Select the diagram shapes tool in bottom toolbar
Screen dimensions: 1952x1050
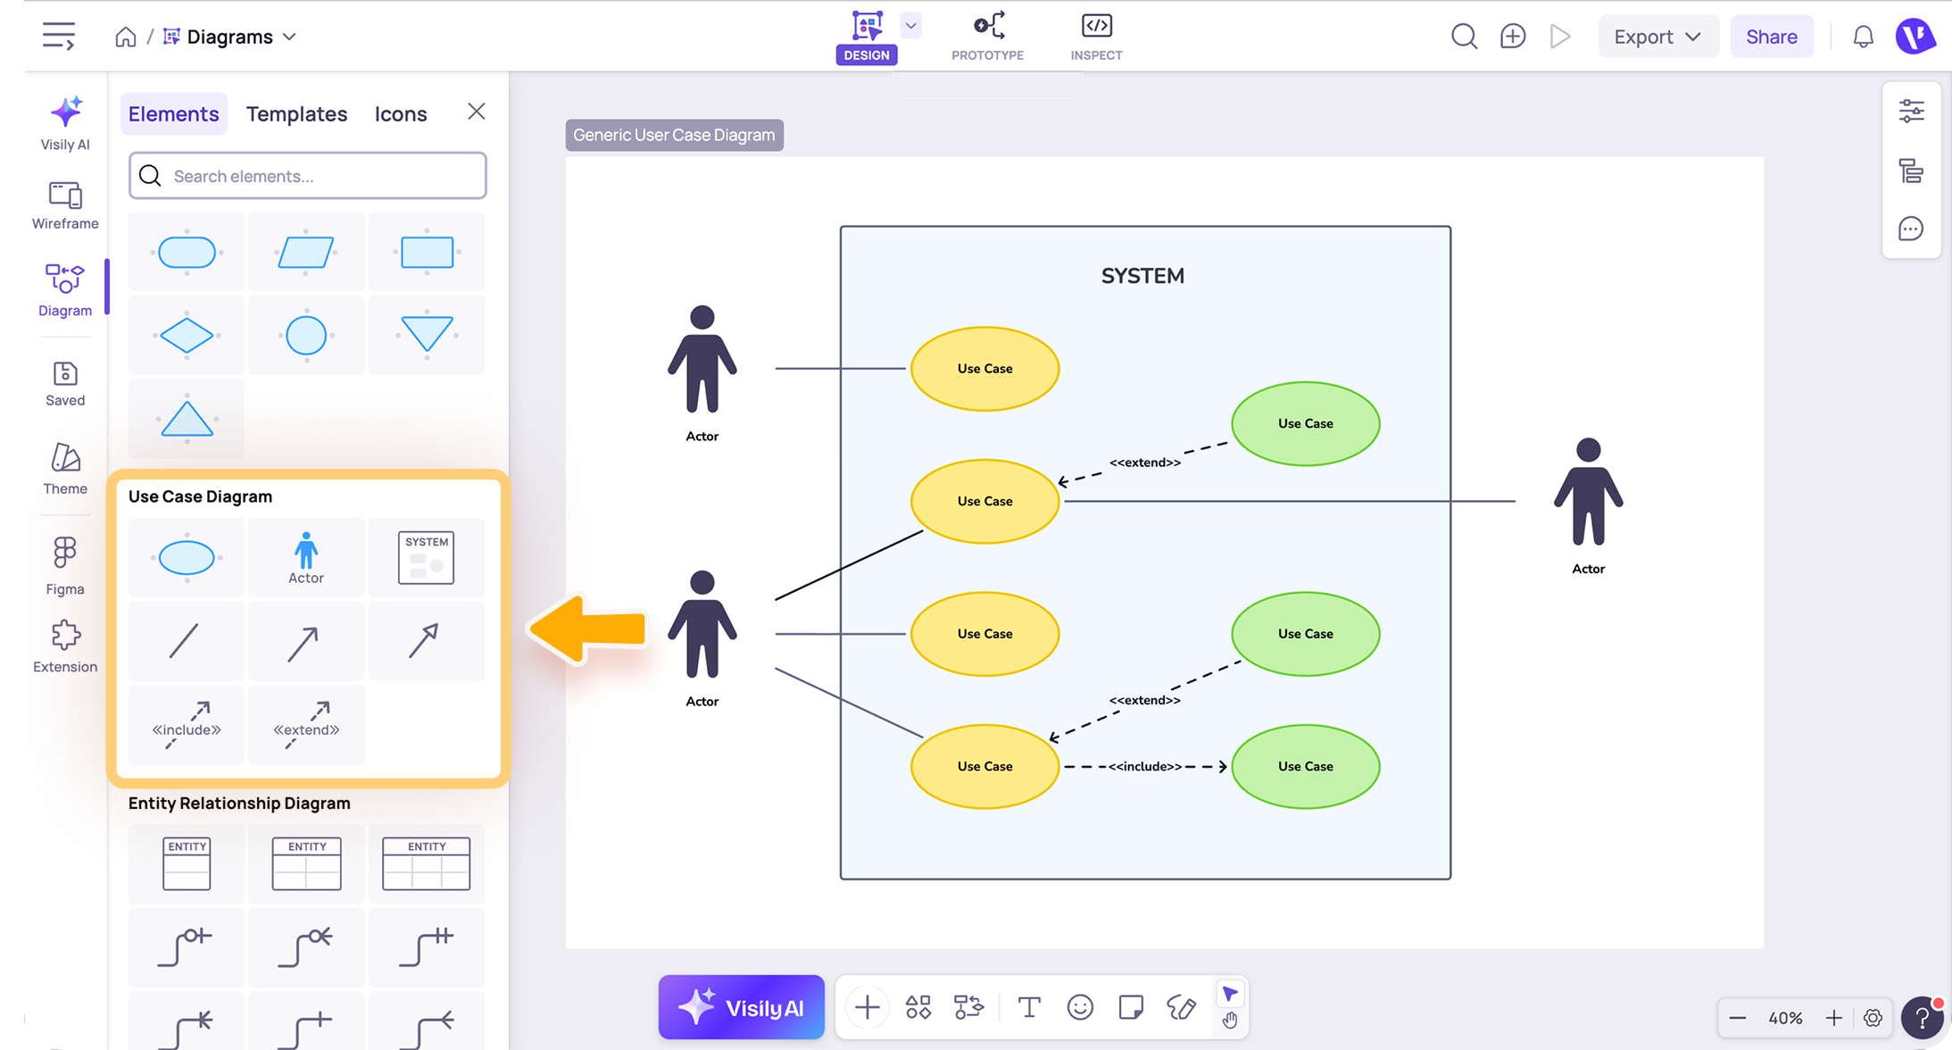tap(968, 1008)
